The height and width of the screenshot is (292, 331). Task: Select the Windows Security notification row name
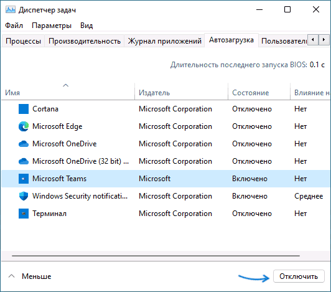[80, 196]
